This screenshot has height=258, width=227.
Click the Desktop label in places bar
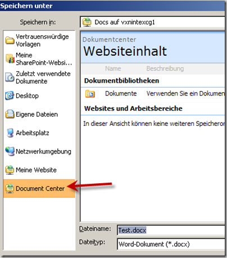pyautogui.click(x=27, y=96)
